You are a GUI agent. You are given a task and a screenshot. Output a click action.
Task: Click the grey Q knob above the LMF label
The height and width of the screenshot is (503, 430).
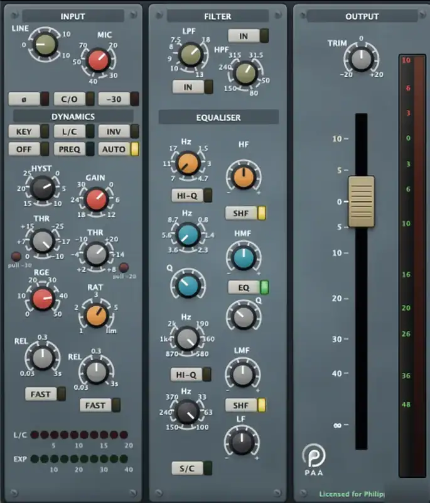[x=244, y=317]
